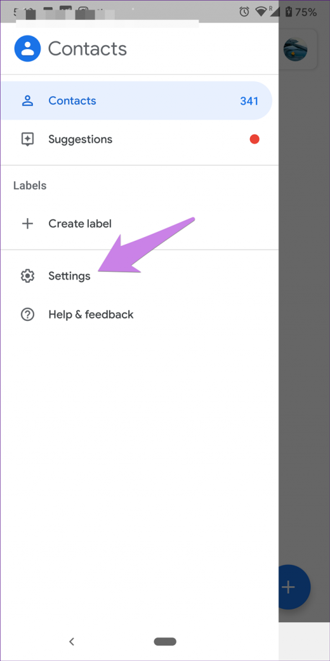Tap the home pill navigation button
Viewport: 330px width, 661px height.
point(165,642)
